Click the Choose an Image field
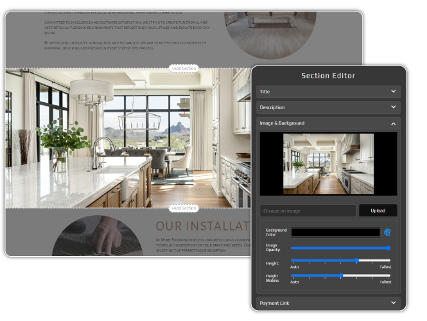 (x=308, y=211)
